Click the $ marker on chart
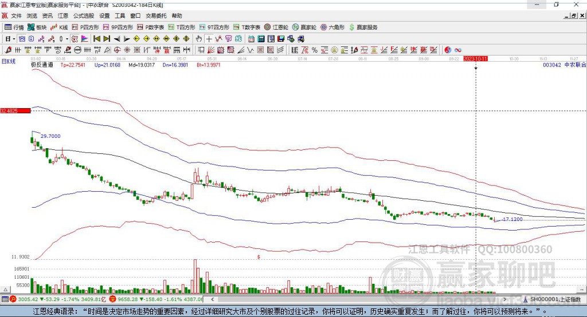Image resolution: width=587 pixels, height=317 pixels. coord(259,257)
